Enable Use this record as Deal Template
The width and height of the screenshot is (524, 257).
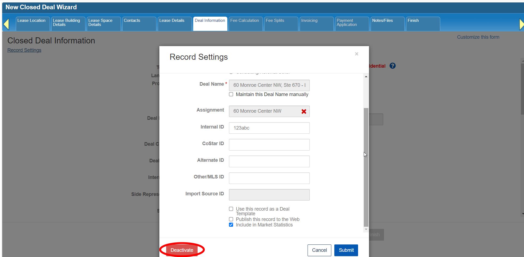click(231, 209)
